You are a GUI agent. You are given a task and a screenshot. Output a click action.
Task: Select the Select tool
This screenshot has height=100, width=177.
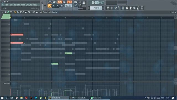32,12
